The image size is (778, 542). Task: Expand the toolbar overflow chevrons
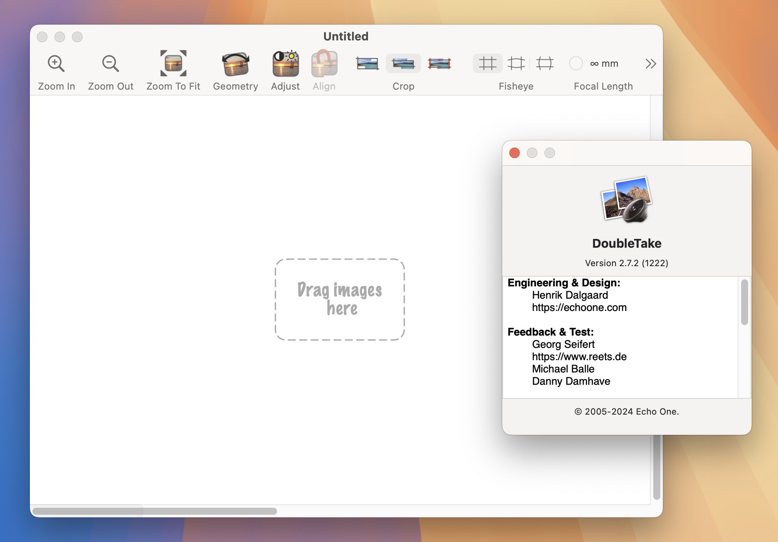pos(651,64)
